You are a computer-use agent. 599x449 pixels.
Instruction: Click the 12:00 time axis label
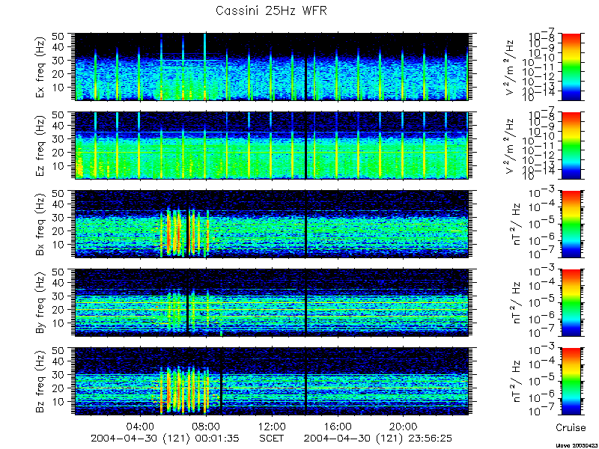[272, 426]
